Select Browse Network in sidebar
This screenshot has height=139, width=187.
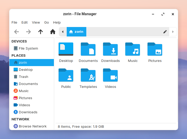[x=32, y=126]
